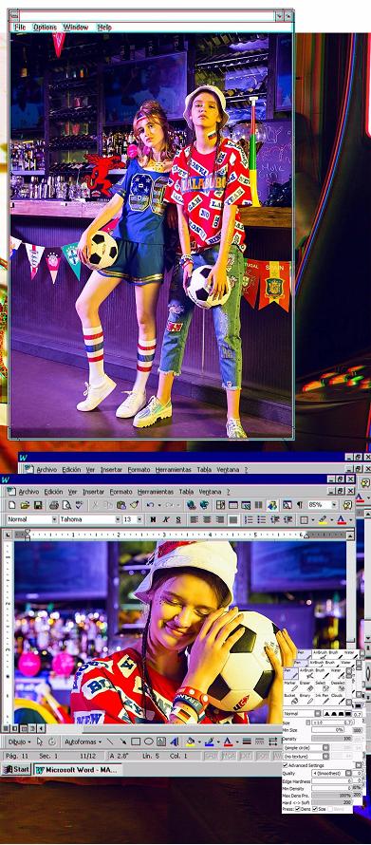Image resolution: width=371 pixels, height=845 pixels.
Task: Click the Save floppy disk icon in front Word window
Action: pos(38,505)
